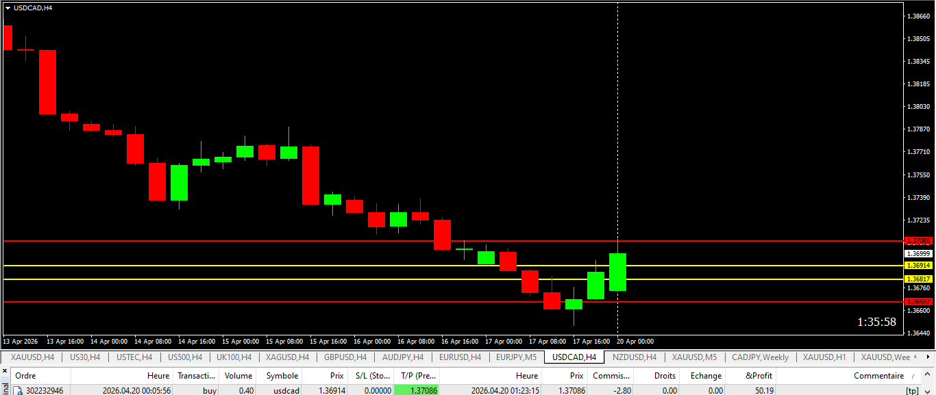Click the usdcad symbol cell

[286, 390]
